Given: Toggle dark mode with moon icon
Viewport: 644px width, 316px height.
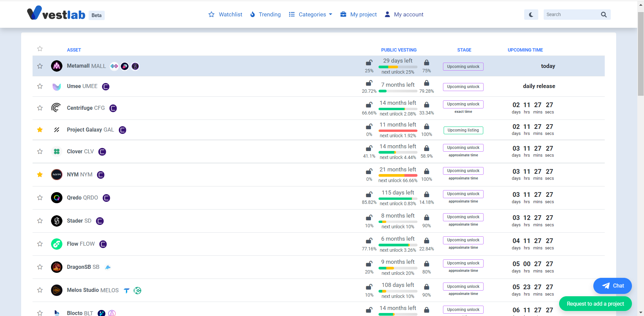Looking at the screenshot, I should point(531,14).
